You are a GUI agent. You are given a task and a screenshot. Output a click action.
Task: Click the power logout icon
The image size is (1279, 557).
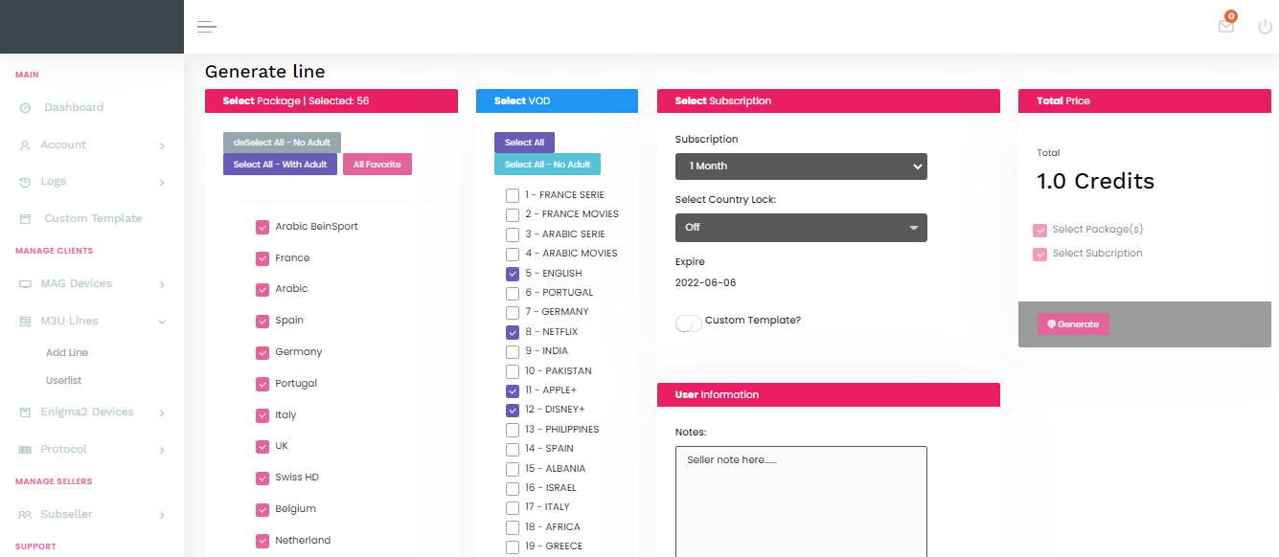[1266, 27]
